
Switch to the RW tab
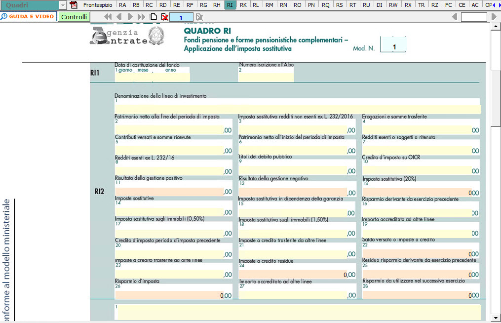pos(393,5)
